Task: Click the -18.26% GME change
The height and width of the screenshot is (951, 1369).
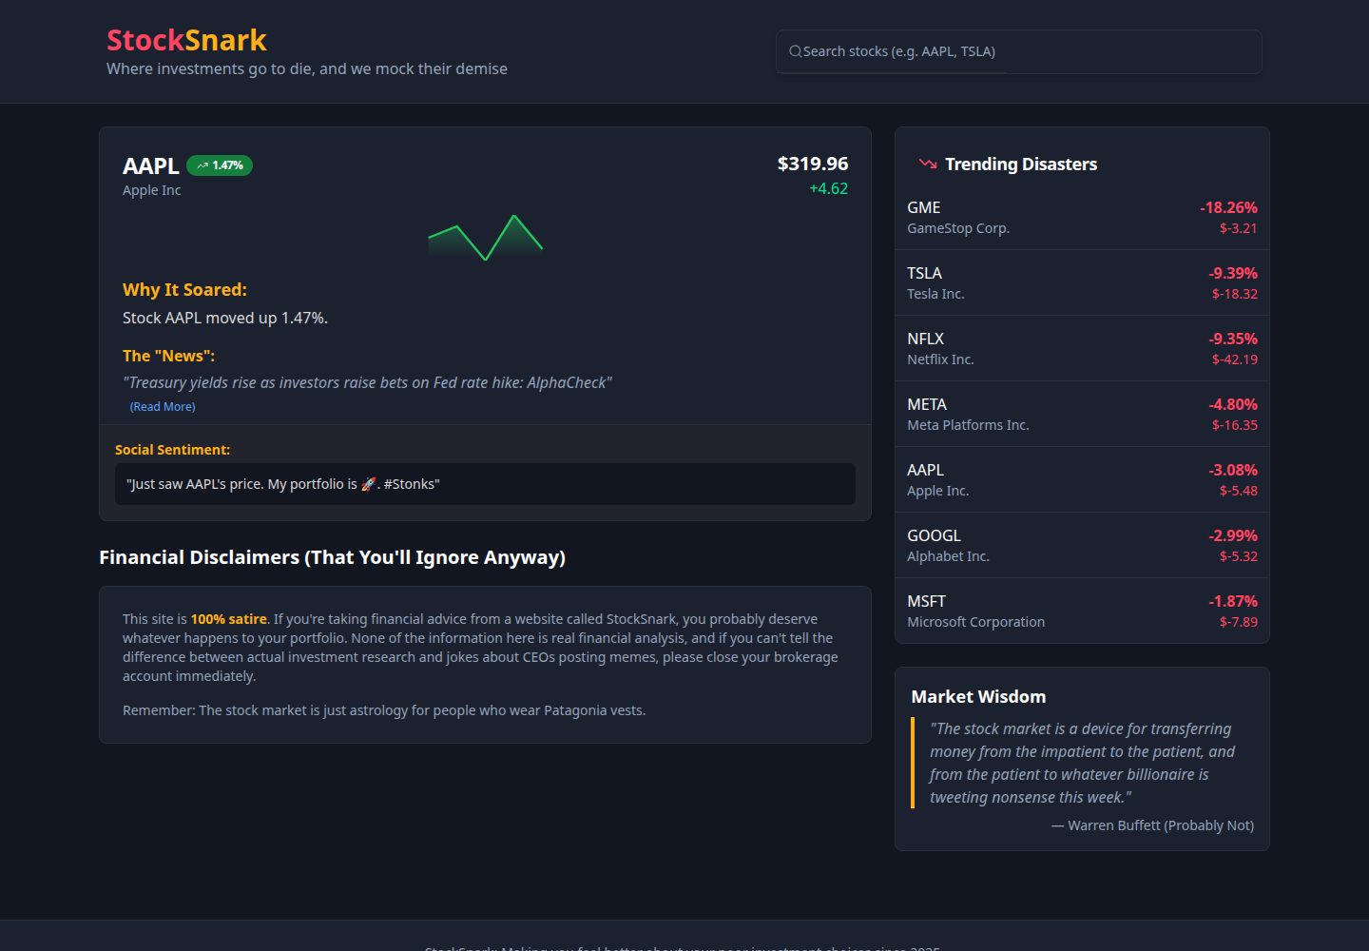Action: pos(1228,207)
